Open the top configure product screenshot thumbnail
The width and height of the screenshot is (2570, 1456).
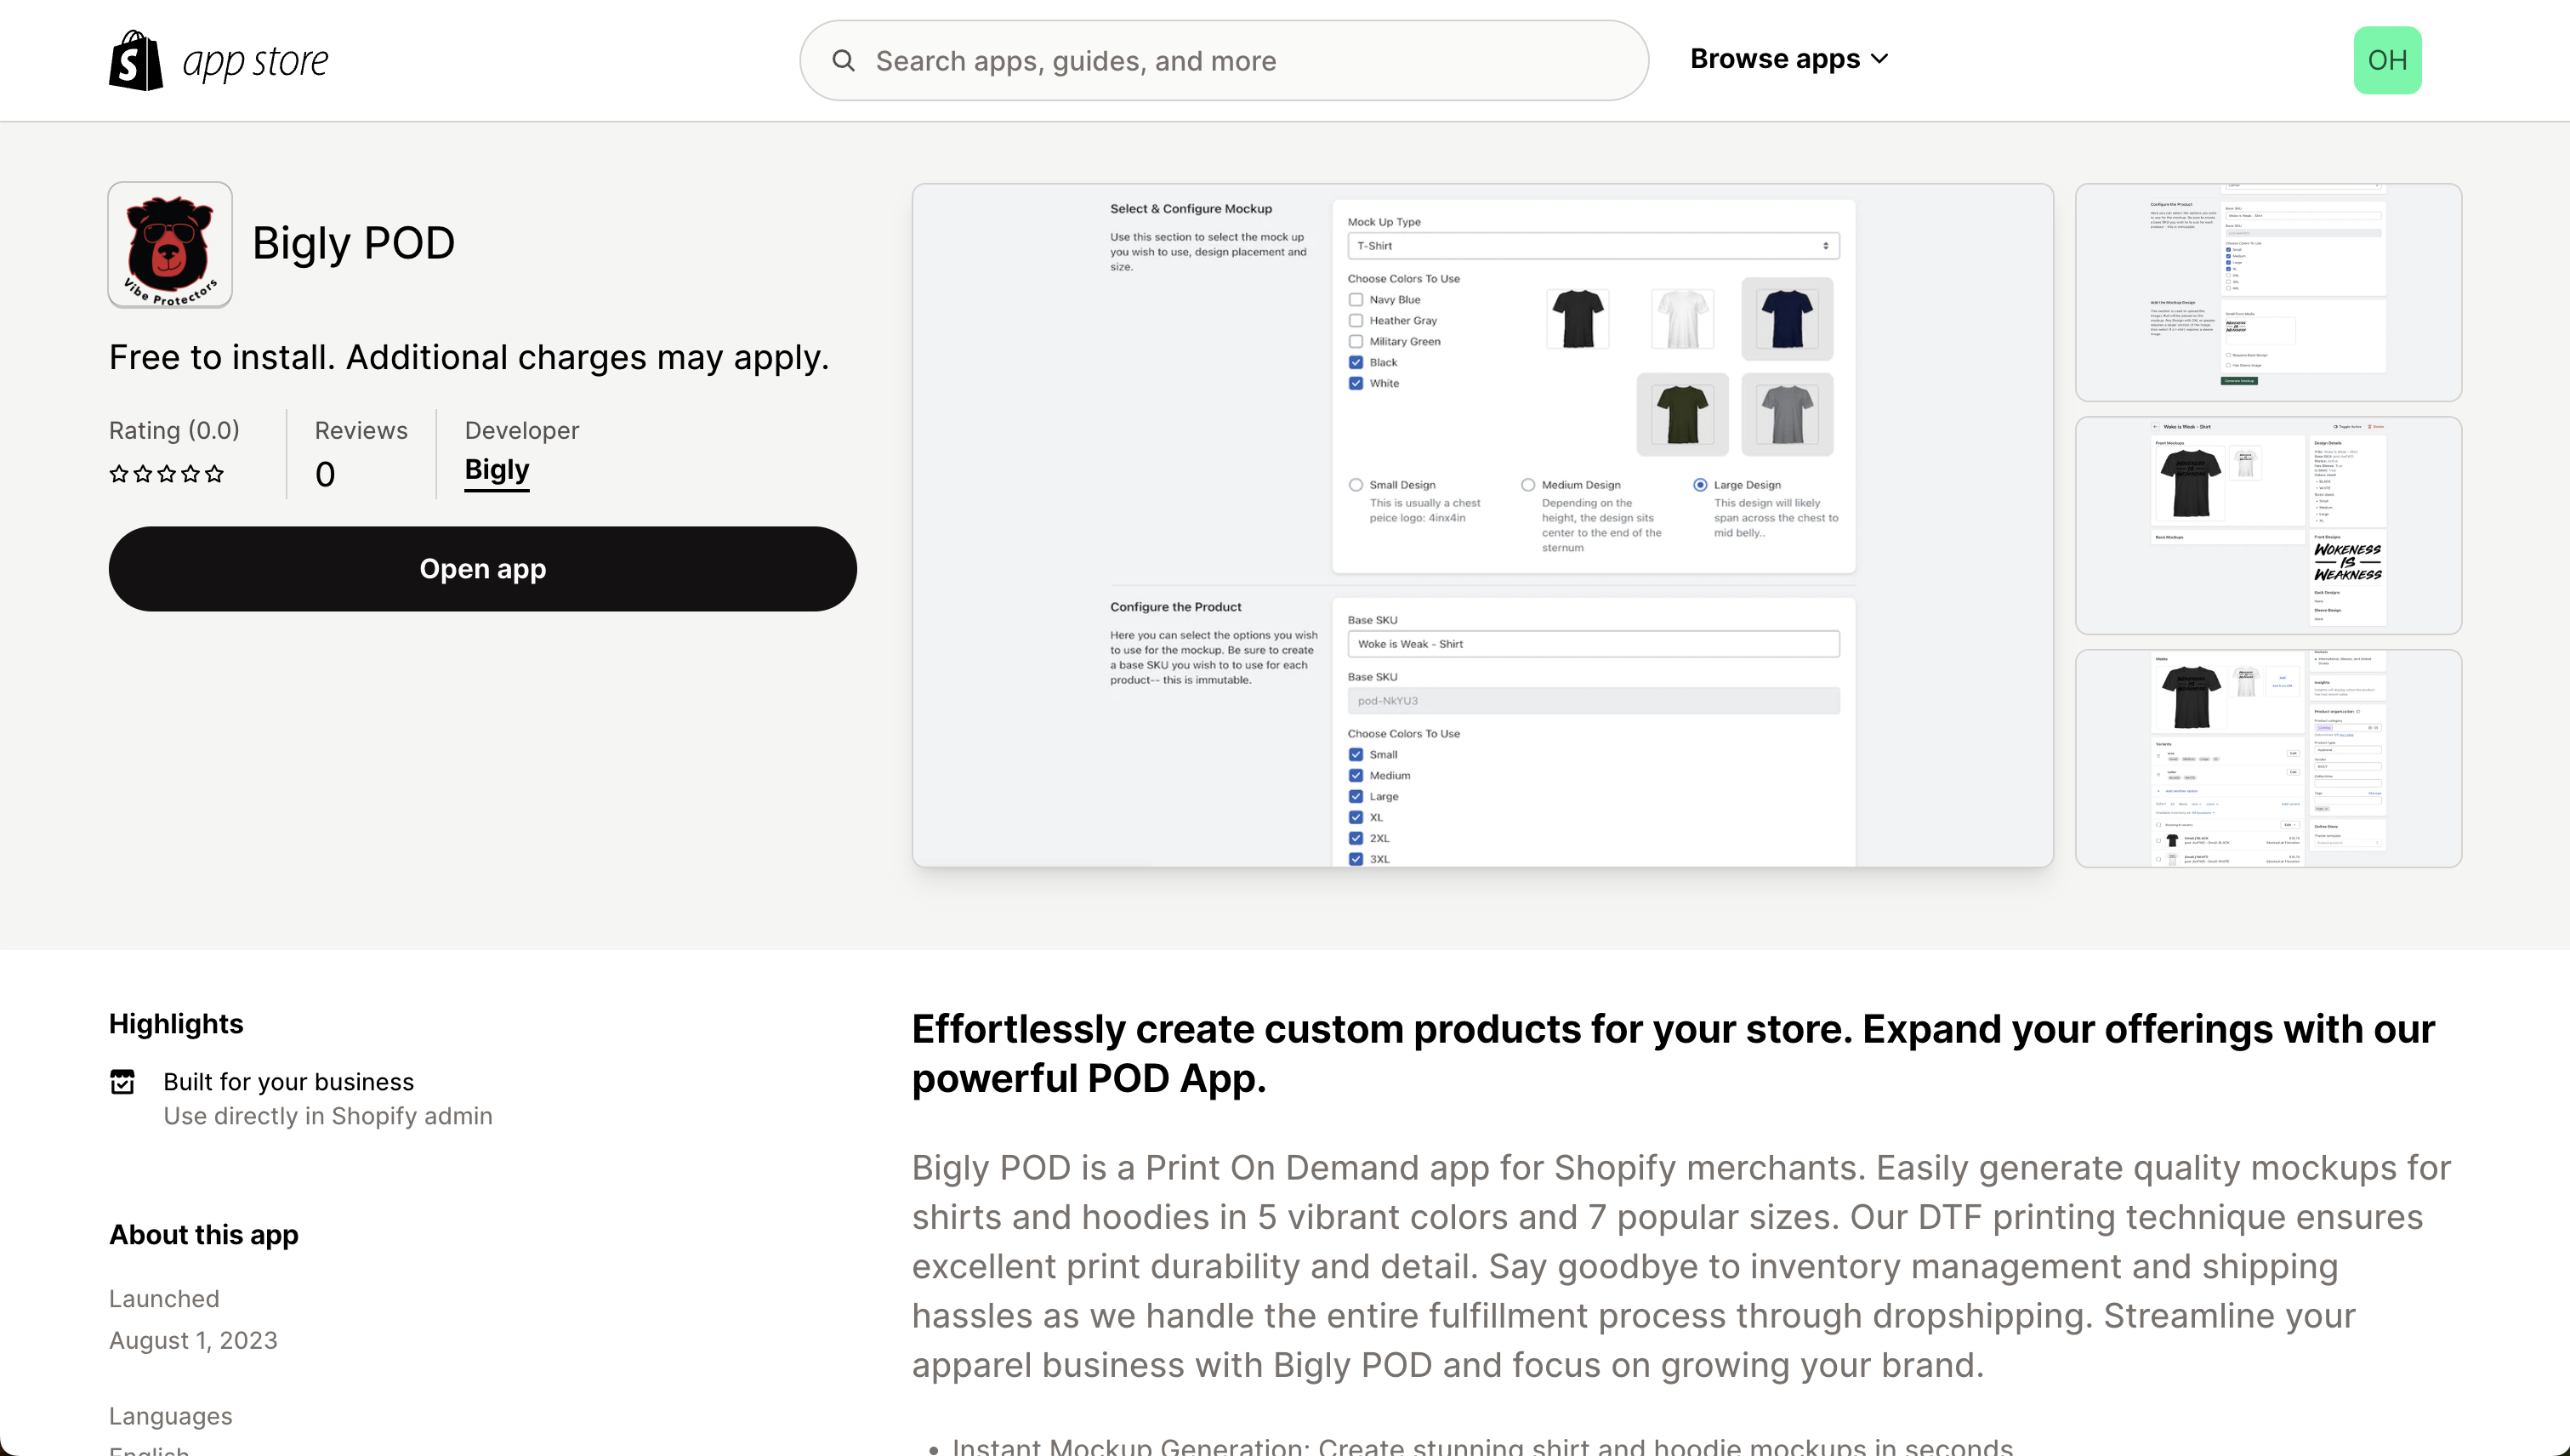click(x=2267, y=292)
